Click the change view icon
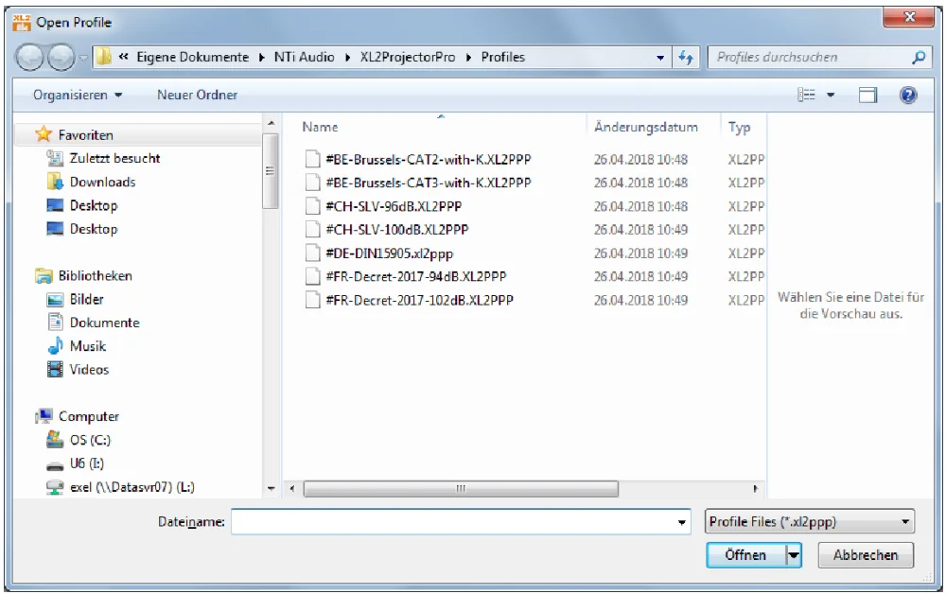The image size is (946, 594). pos(807,95)
